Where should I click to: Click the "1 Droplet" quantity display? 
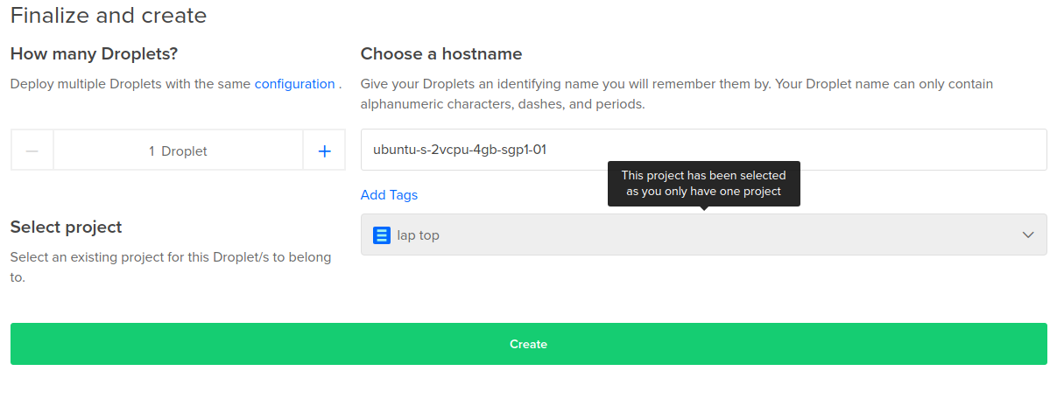[x=178, y=150]
